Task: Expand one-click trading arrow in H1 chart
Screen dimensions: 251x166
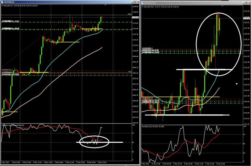Action: click(2, 6)
